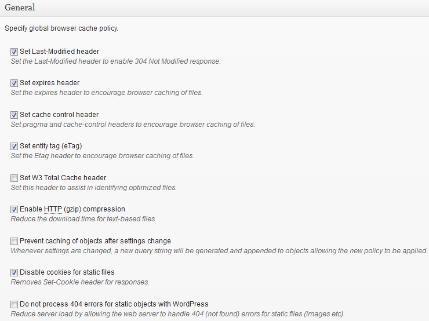Toggle the Set cache control header checkbox
This screenshot has height=321, width=429.
[14, 115]
